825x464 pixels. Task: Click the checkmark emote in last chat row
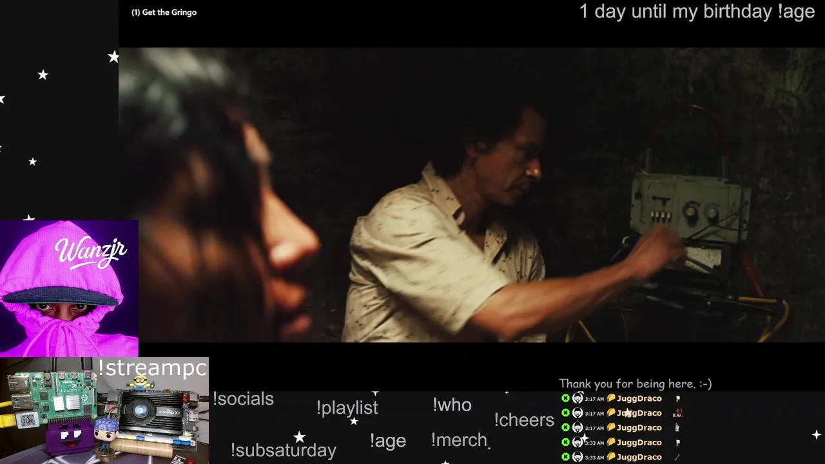tap(677, 457)
